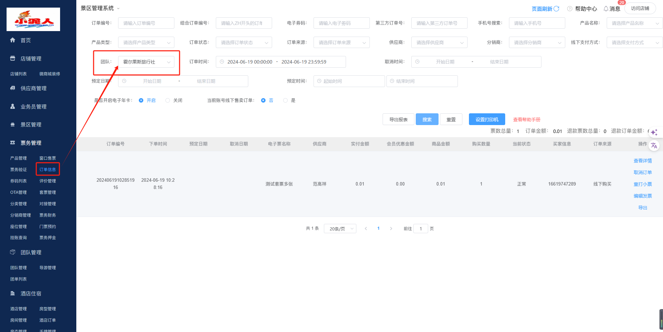The height and width of the screenshot is (332, 663).
Task: Select 是 for offline sales orders
Action: (x=285, y=101)
